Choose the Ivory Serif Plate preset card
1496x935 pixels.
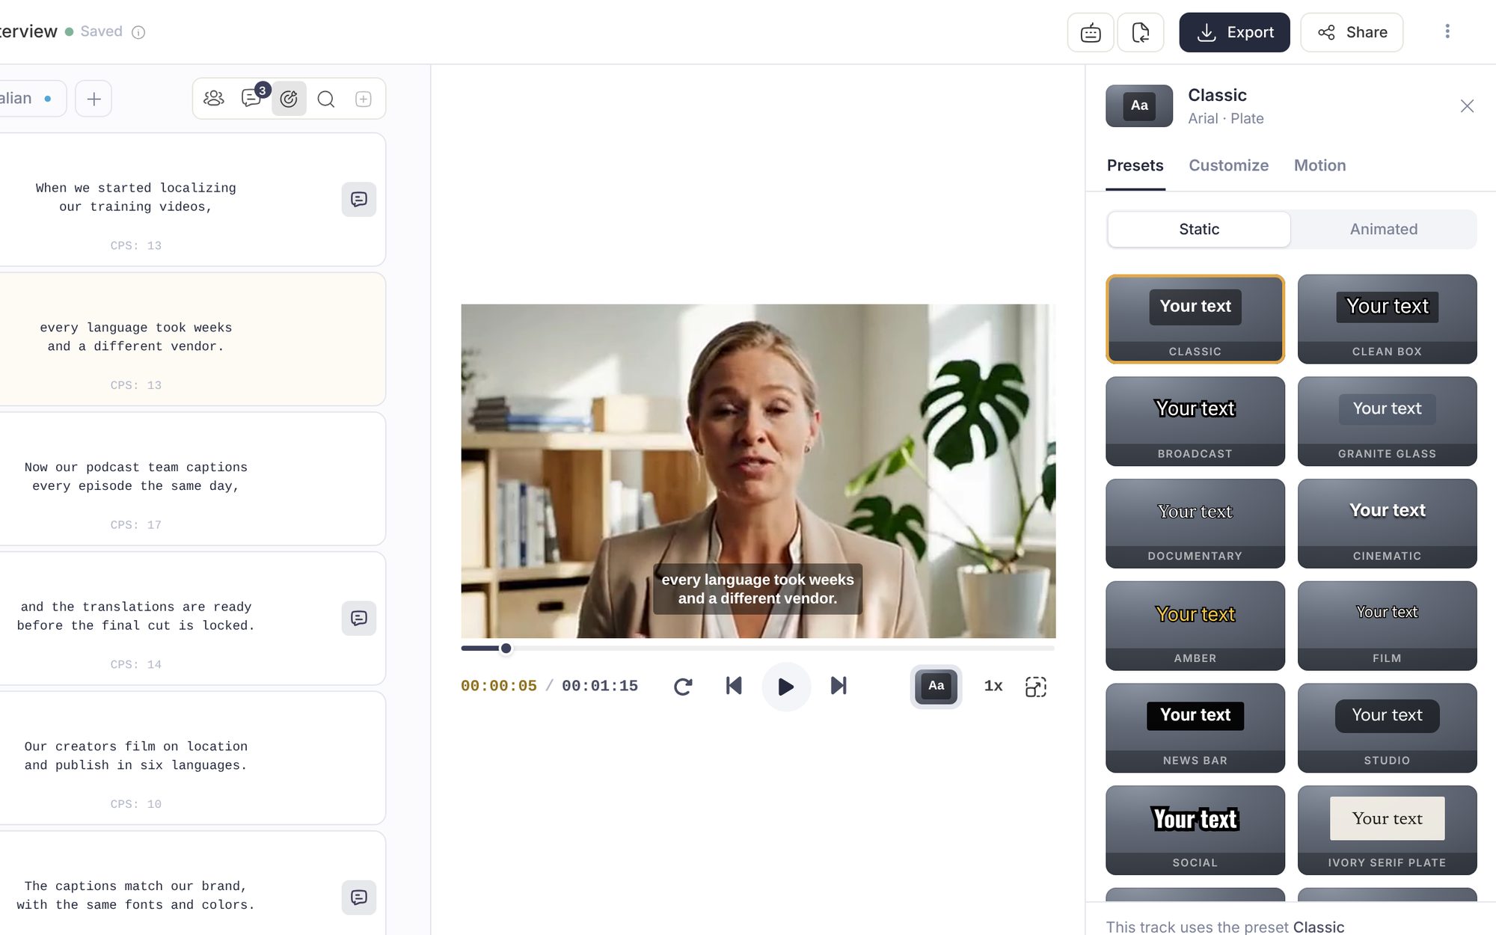pos(1388,830)
